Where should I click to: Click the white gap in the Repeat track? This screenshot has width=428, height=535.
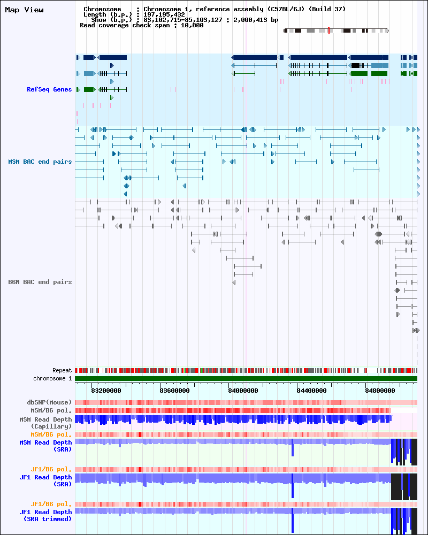coord(372,370)
